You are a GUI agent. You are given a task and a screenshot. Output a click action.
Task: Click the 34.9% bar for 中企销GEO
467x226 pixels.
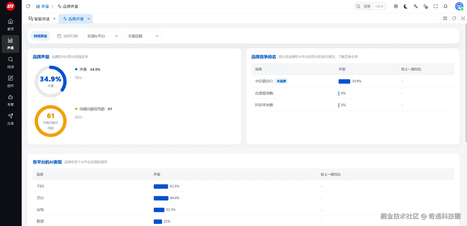click(x=344, y=81)
